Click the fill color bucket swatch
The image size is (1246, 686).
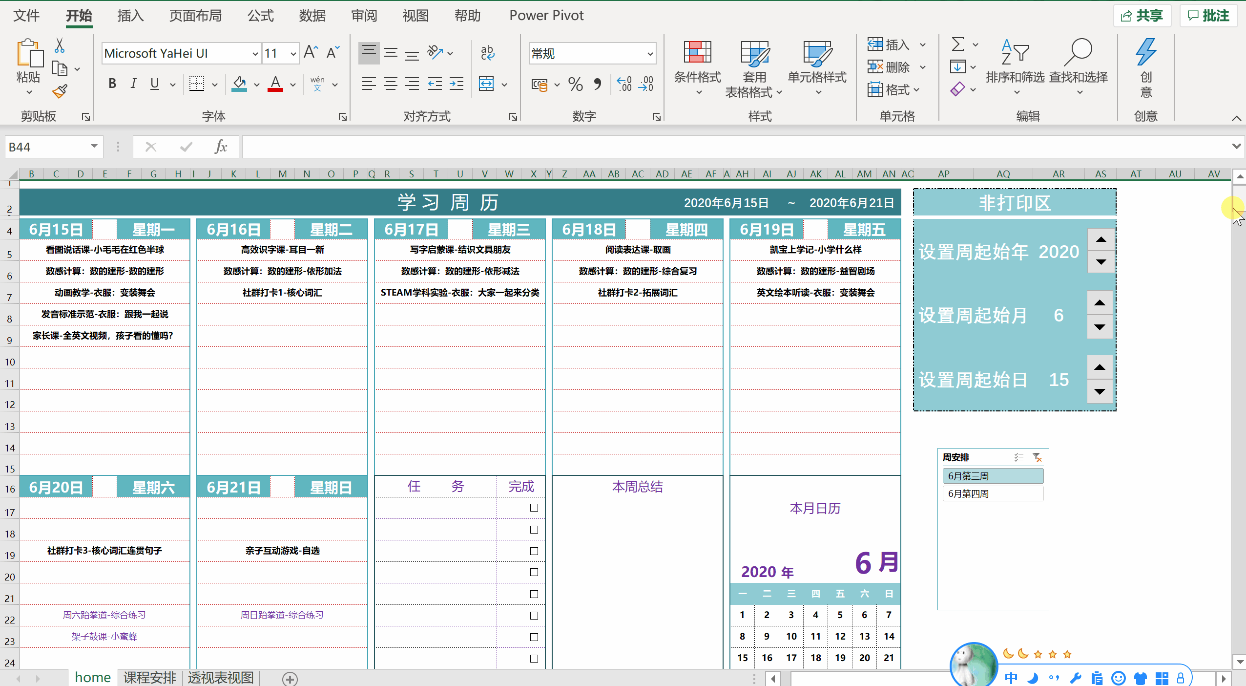pos(239,84)
